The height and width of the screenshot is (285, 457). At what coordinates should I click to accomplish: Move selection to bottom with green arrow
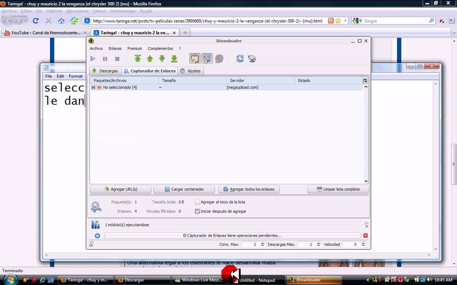174,59
